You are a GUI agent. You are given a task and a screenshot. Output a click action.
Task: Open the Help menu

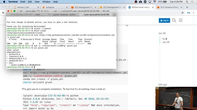[x=55, y=2]
